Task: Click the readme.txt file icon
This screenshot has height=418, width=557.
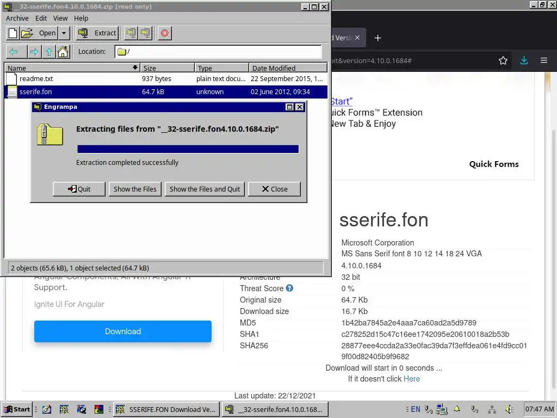Action: (x=12, y=79)
